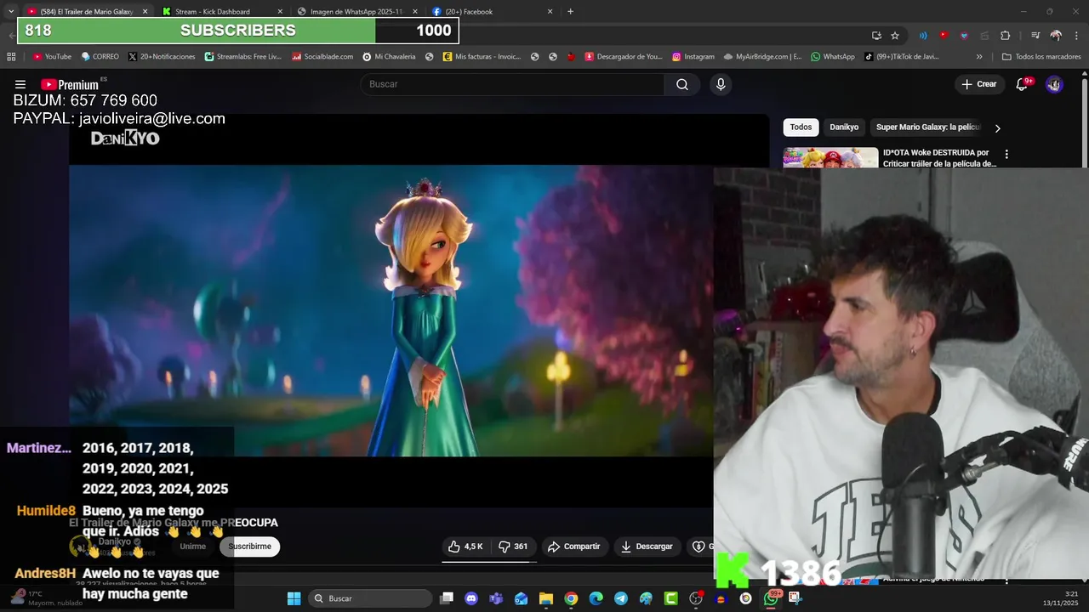The width and height of the screenshot is (1089, 612).
Task: Advance filter chips with right chevron arrow
Action: click(997, 127)
